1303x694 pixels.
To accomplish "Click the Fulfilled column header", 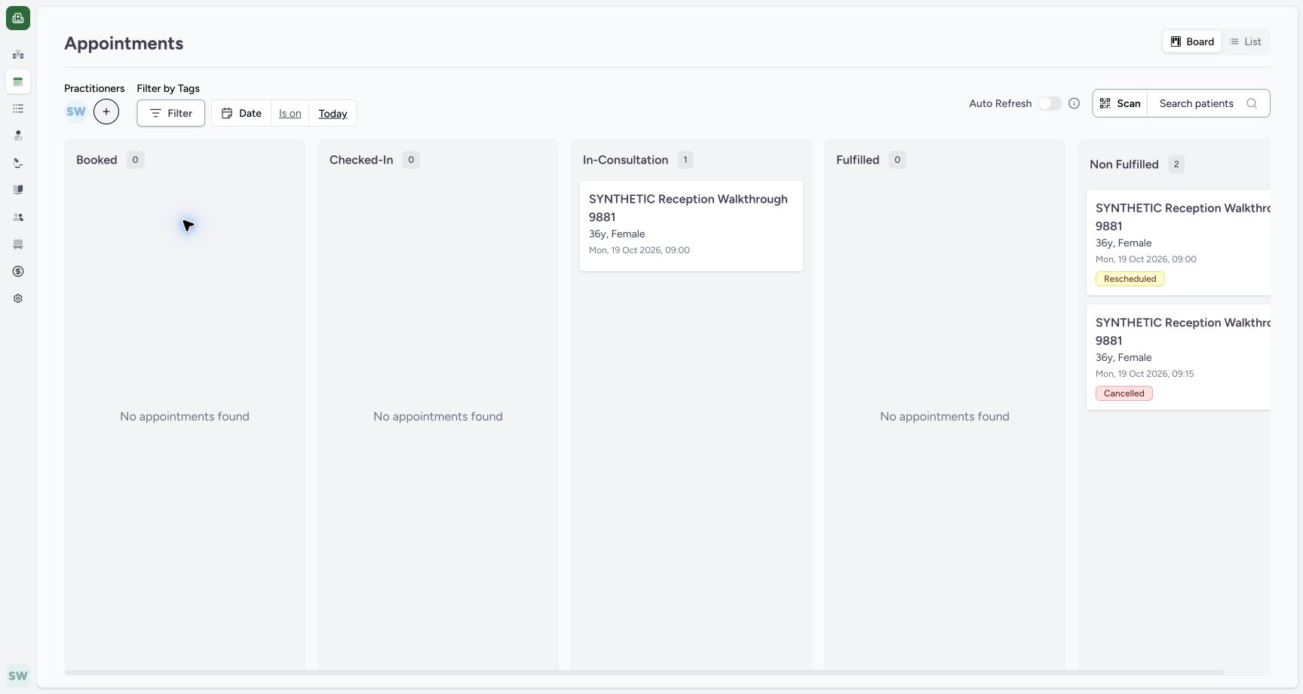I will pyautogui.click(x=857, y=160).
